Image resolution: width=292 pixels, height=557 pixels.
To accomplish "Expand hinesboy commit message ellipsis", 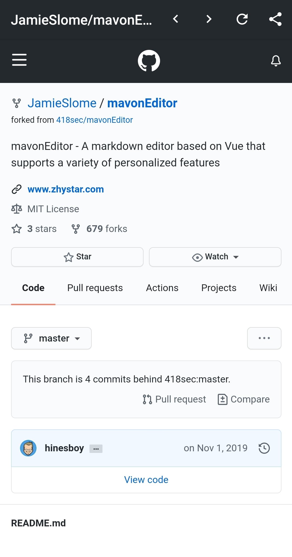I will (x=96, y=449).
